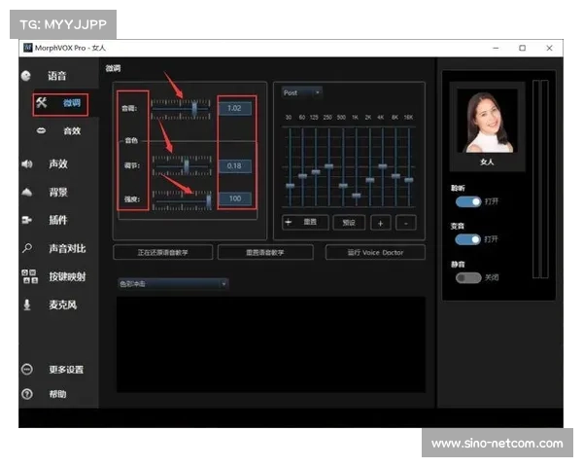Screen dimensions: 583x467
Task: Click the 125 Hz equalizer slider
Action: pyautogui.click(x=316, y=171)
